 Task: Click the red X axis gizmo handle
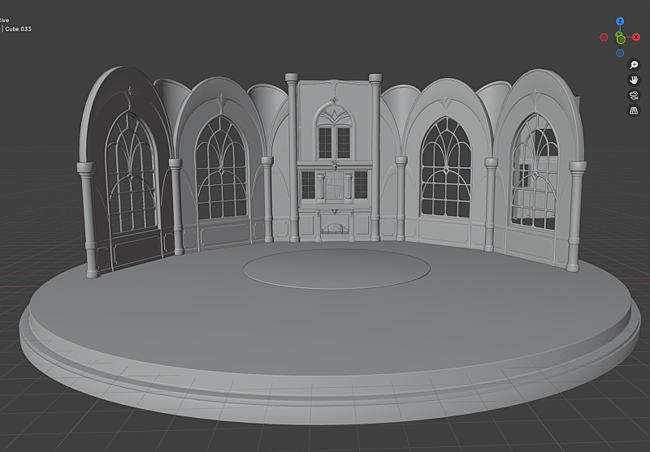636,37
